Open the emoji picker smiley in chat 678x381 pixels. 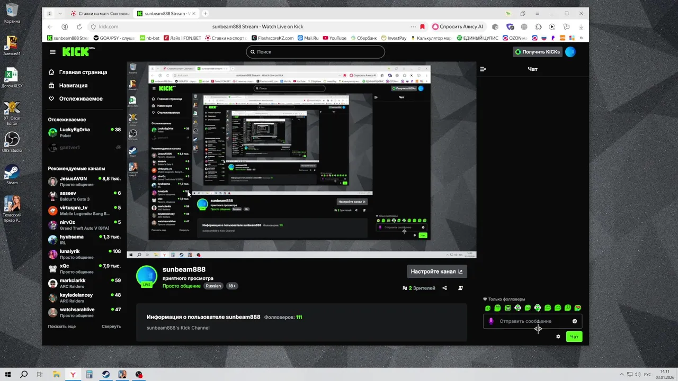pos(575,321)
